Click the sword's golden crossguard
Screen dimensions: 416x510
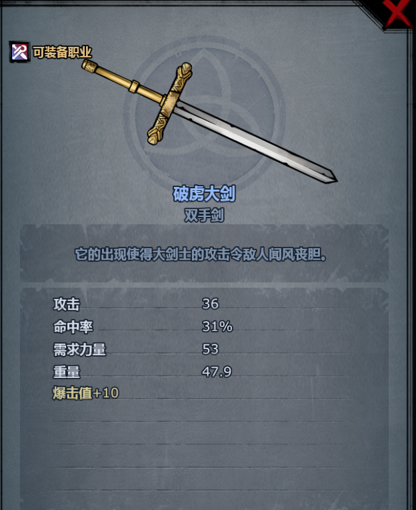[x=169, y=103]
